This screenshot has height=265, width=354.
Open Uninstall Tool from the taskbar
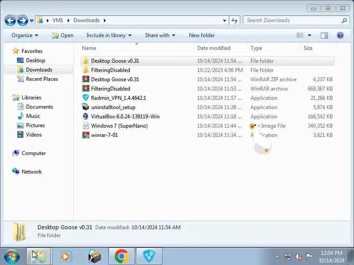point(95,257)
